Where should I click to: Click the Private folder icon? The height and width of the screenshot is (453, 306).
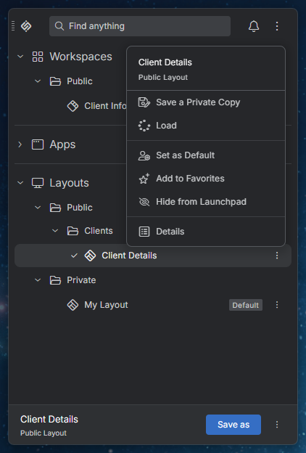[x=55, y=280]
